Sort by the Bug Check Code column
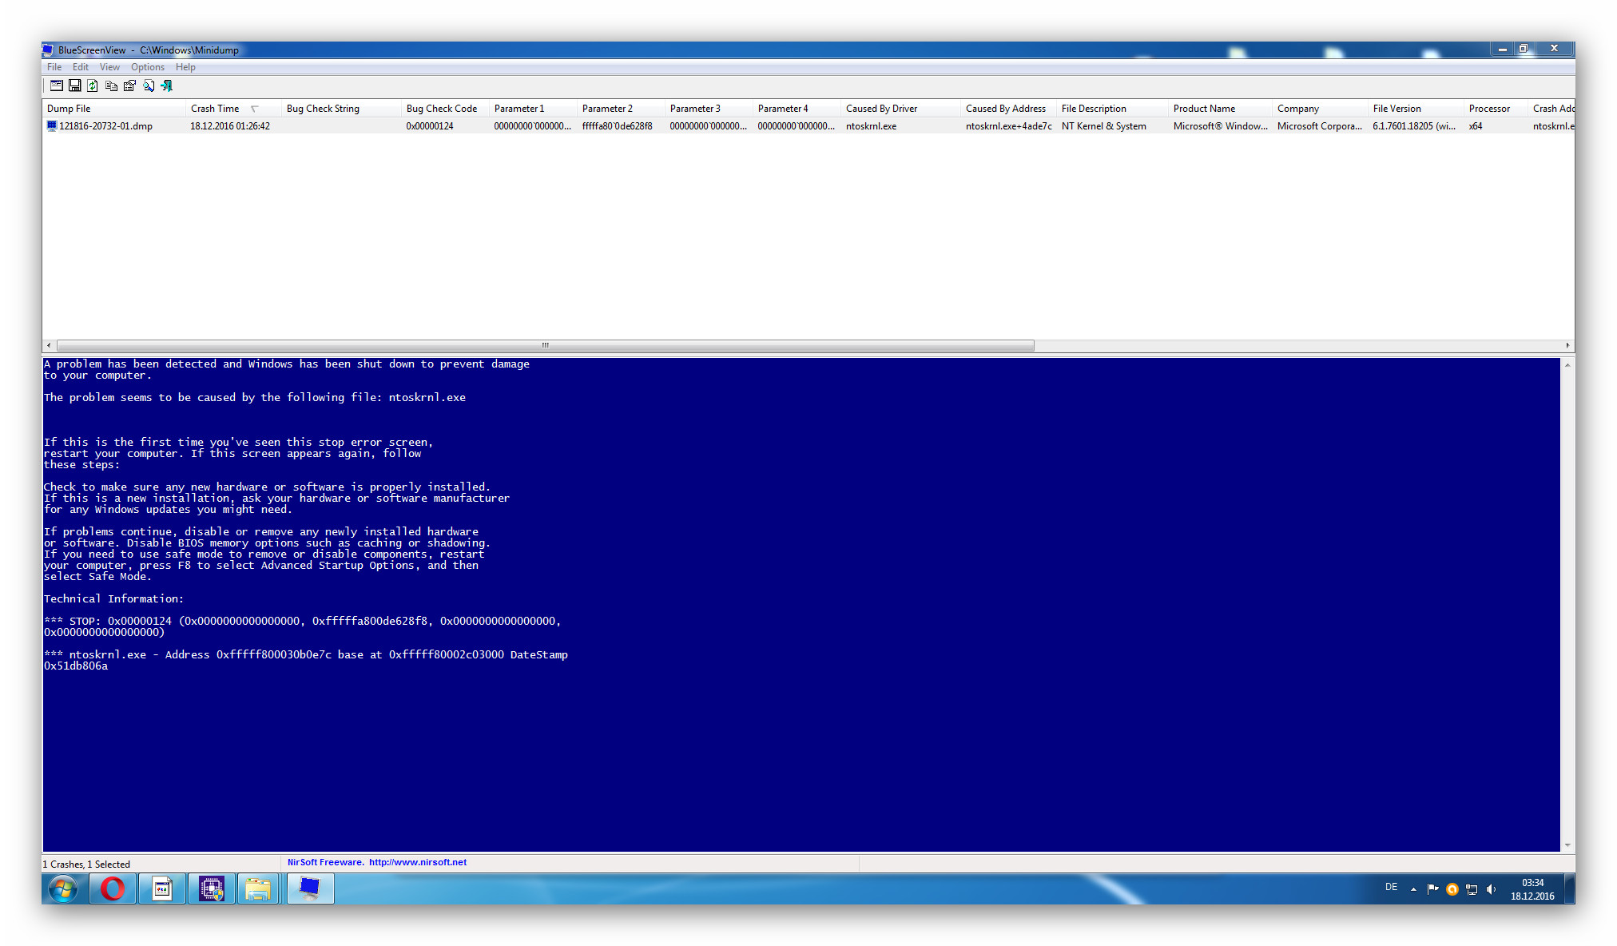This screenshot has width=1617, height=946. point(442,109)
